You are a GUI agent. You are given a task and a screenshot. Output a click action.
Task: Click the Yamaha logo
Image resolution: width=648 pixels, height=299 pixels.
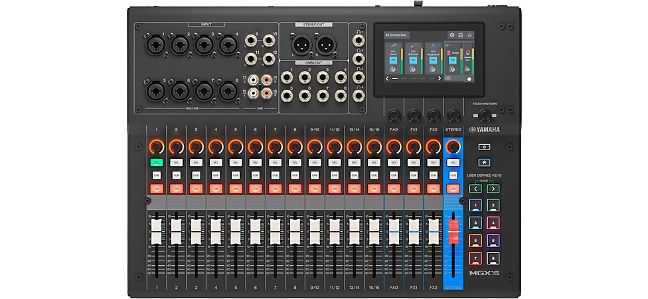coord(485,130)
